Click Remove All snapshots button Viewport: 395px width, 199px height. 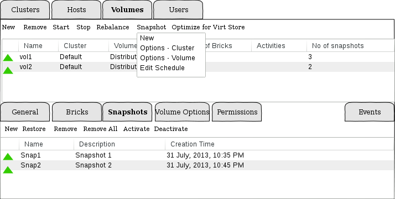pyautogui.click(x=100, y=129)
